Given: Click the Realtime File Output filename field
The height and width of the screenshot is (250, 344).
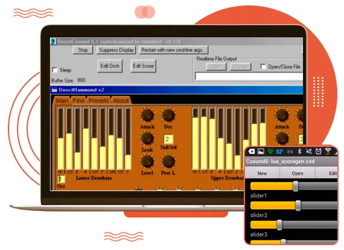Looking at the screenshot, I should click(249, 77).
